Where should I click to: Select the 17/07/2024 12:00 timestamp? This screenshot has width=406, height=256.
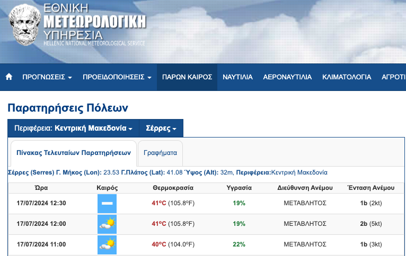(41, 224)
